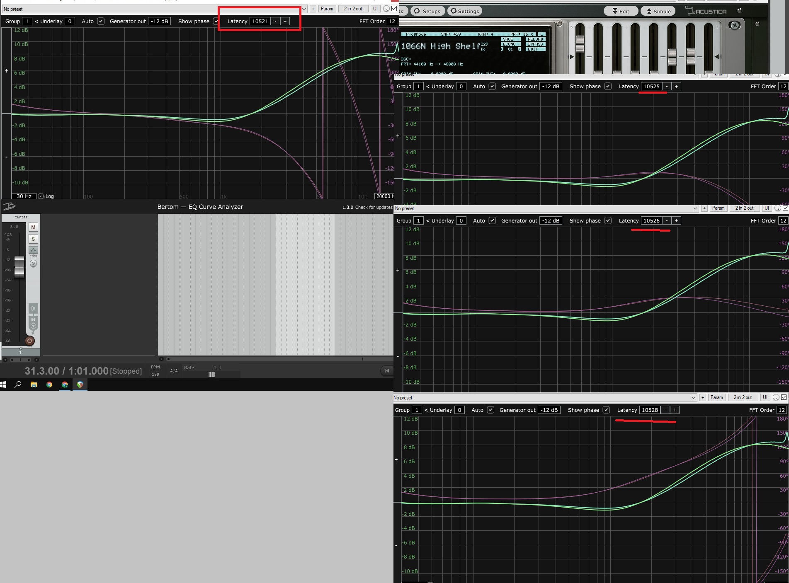Image resolution: width=789 pixels, height=583 pixels.
Task: Decrease latency with - in 10525 analyzer
Action: pyautogui.click(x=667, y=86)
